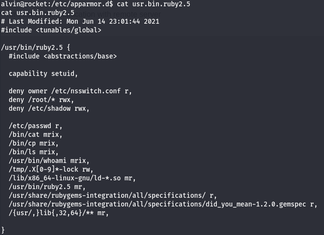324x235 pixels.
Task: Click the closing curly brace of the profile
Action: [3, 230]
